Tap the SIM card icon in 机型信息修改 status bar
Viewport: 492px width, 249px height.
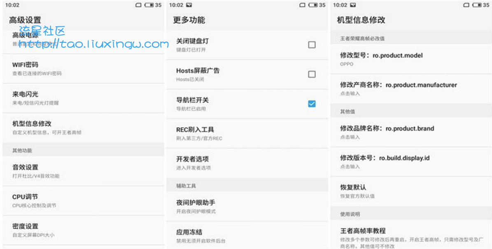[466, 5]
